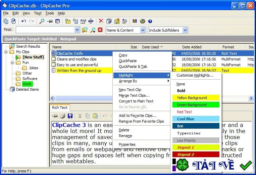Click the blue help question mark icon
256x175 pixels.
click(x=150, y=21)
